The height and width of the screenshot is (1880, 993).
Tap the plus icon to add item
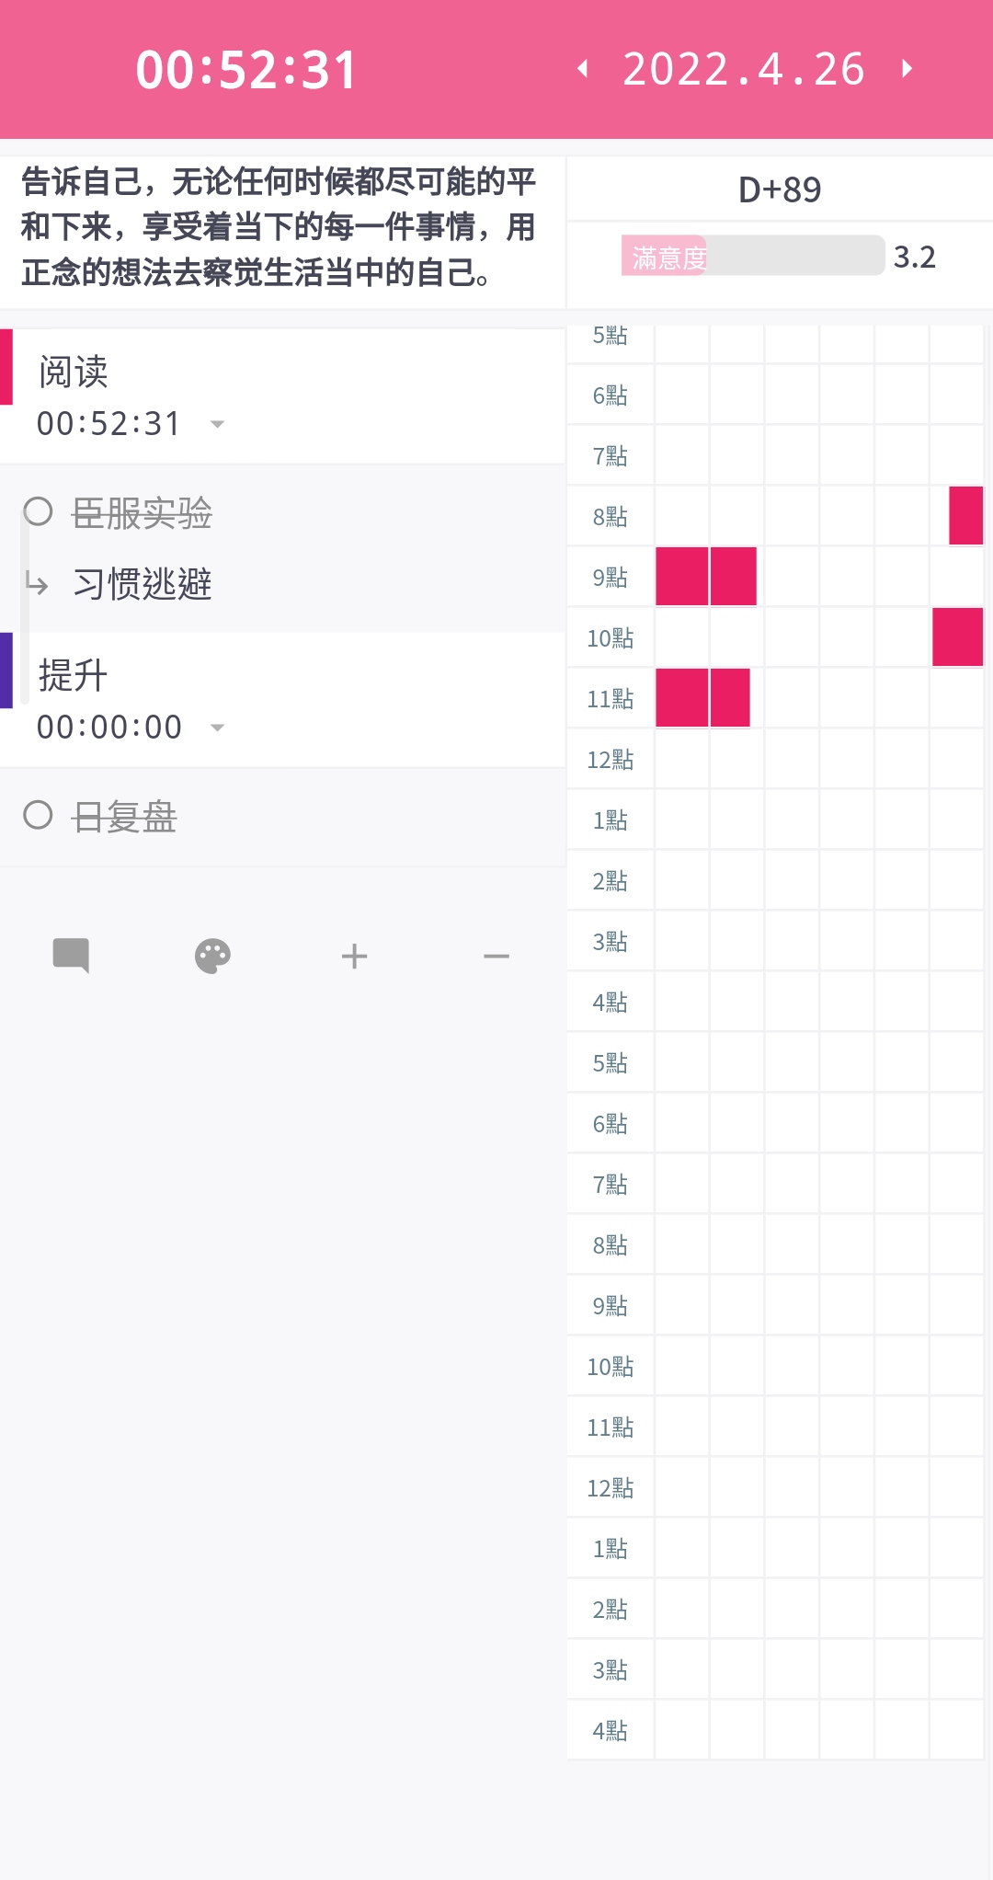[x=354, y=957]
